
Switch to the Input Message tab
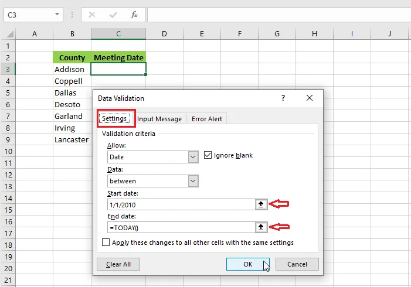(159, 119)
